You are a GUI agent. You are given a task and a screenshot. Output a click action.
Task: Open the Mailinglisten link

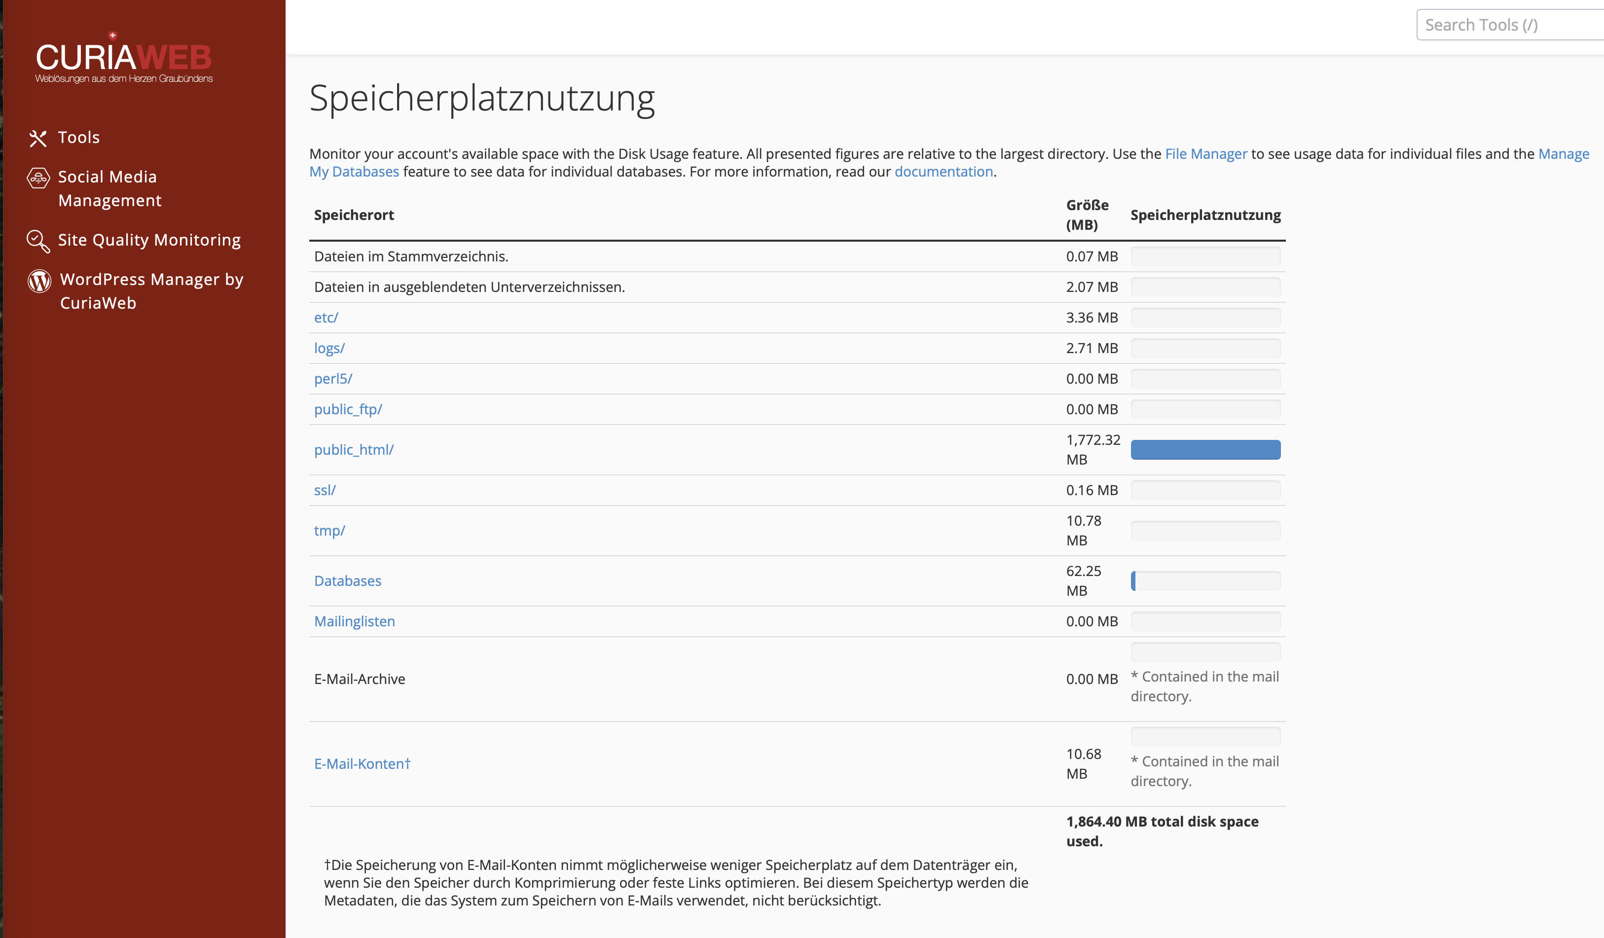click(355, 622)
